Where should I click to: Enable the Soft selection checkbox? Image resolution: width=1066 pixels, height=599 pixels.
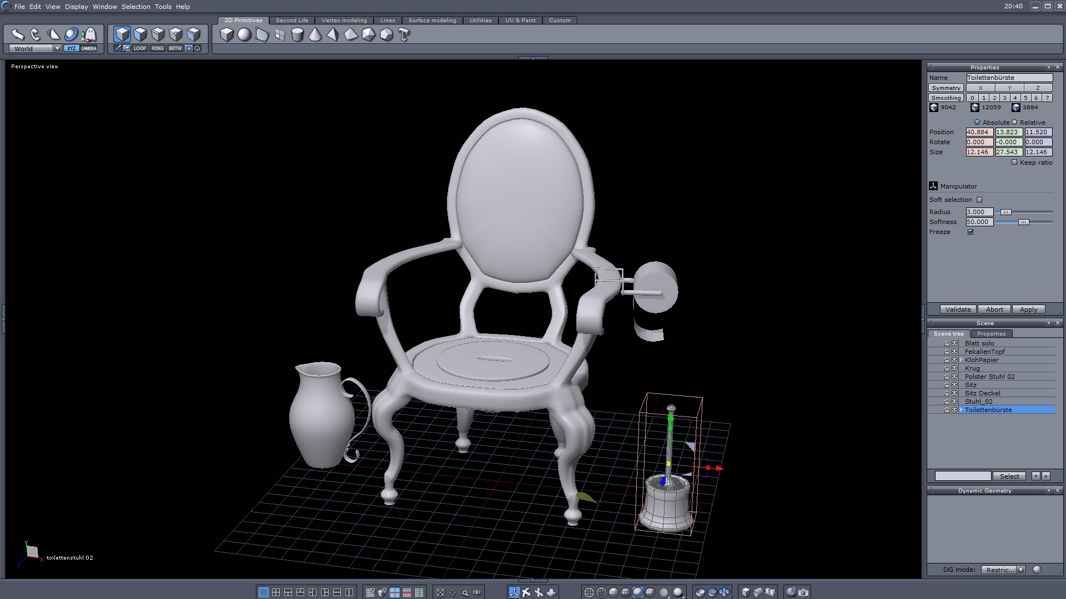(979, 200)
